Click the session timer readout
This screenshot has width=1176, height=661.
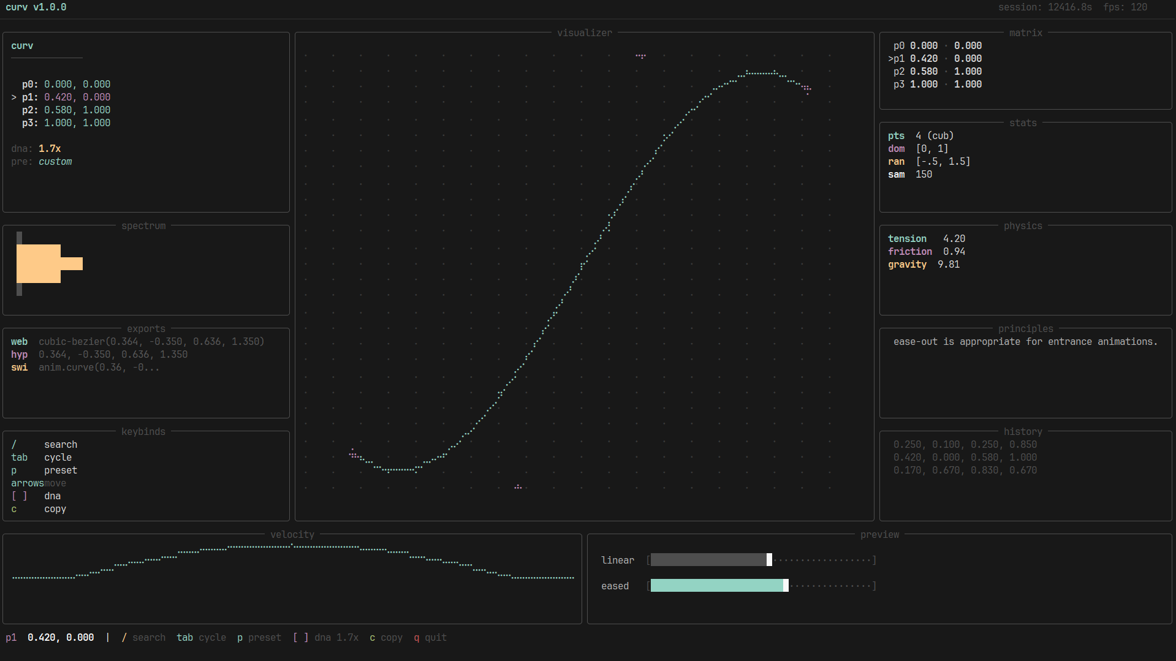pyautogui.click(x=1045, y=7)
